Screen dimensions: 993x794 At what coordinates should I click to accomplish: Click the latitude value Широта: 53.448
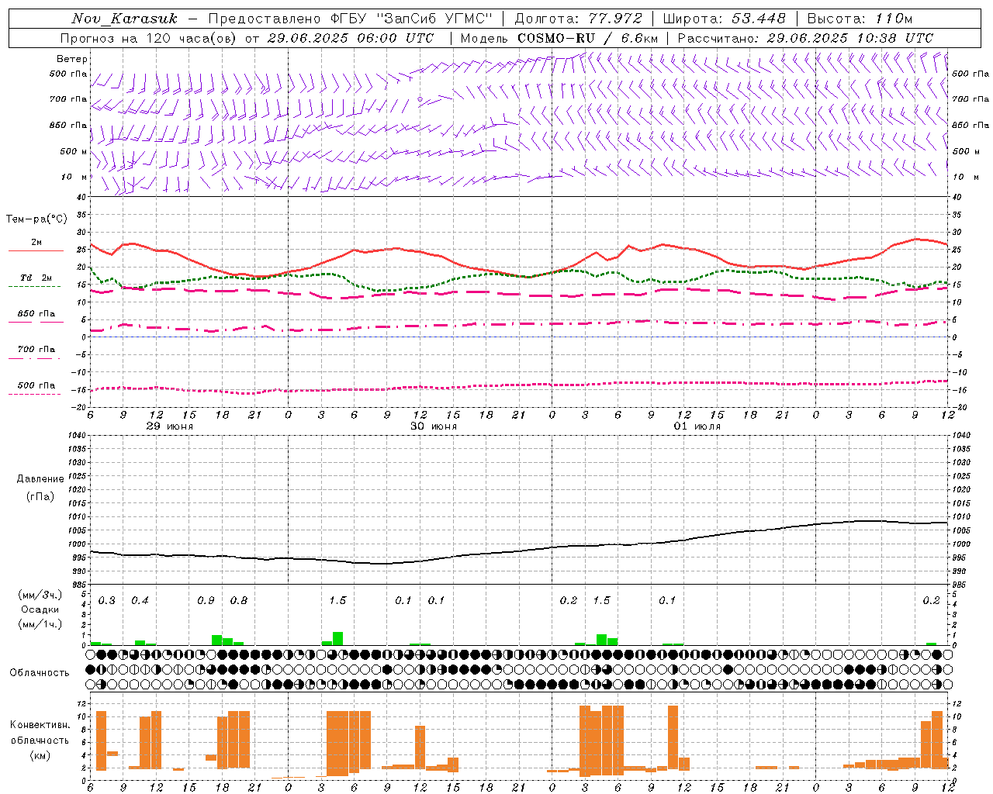coord(724,19)
